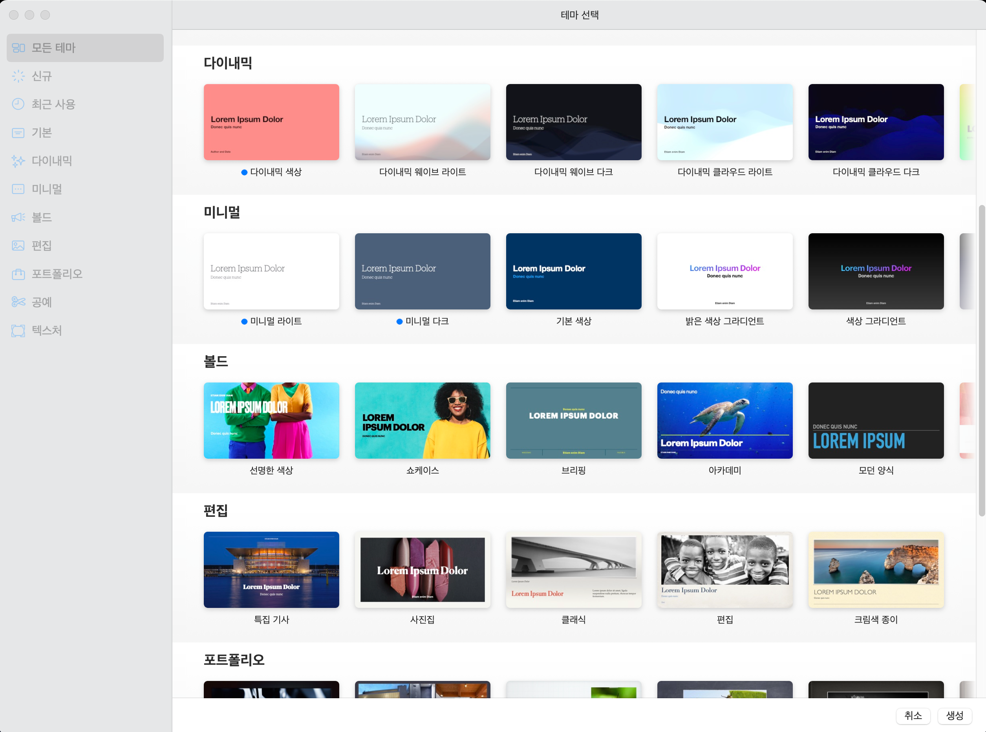This screenshot has width=986, height=732.
Task: Pick the 기본 색상 navy theme
Action: pos(573,271)
